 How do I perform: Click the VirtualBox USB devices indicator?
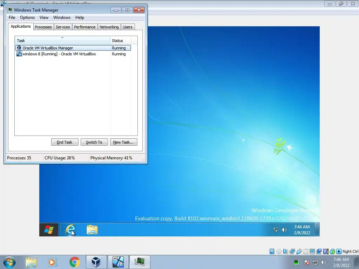coord(299,251)
